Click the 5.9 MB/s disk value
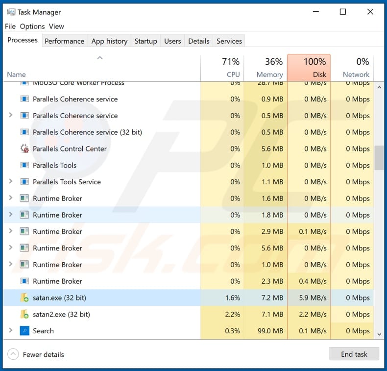This screenshot has height=371, width=387. [313, 297]
